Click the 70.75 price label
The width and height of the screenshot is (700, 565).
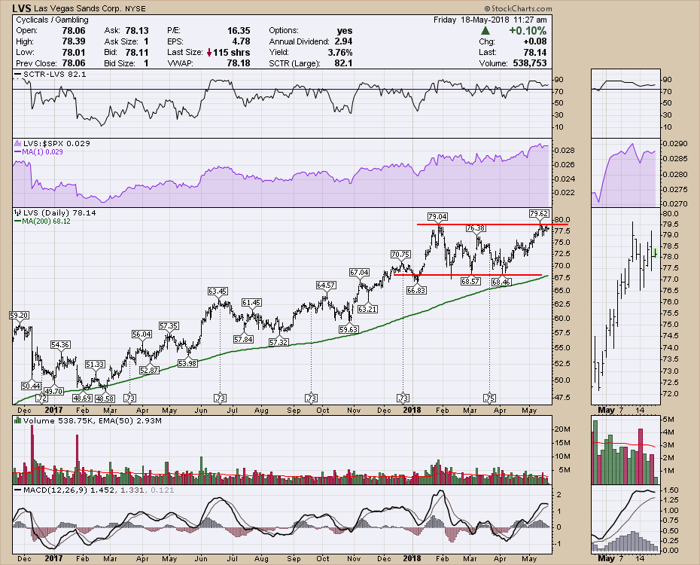400,254
